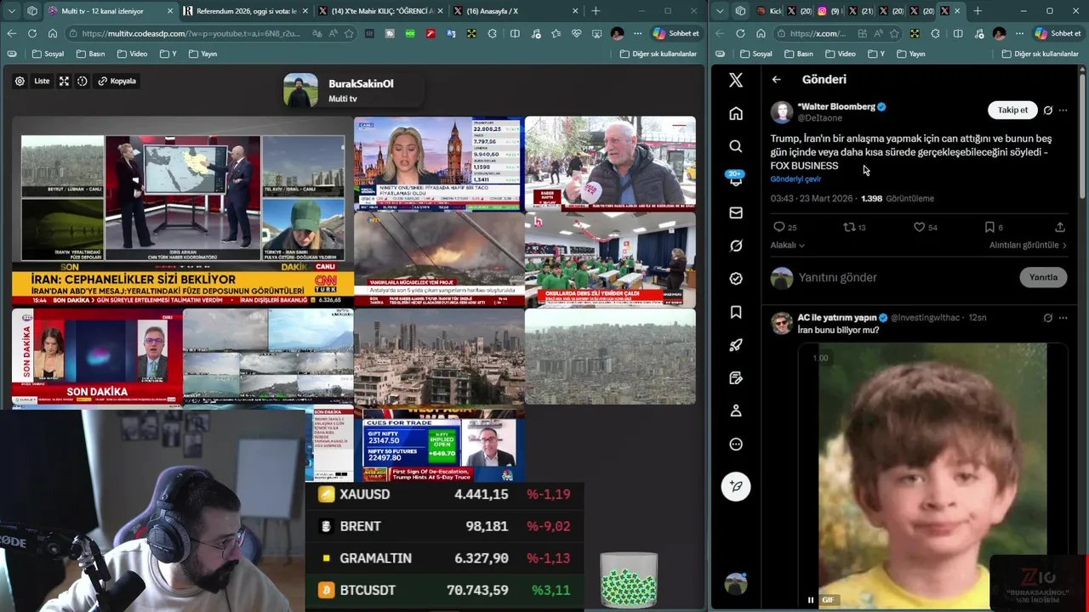Open the extensions puzzle icon in the X window toolbar
The width and height of the screenshot is (1089, 612).
pos(936,33)
